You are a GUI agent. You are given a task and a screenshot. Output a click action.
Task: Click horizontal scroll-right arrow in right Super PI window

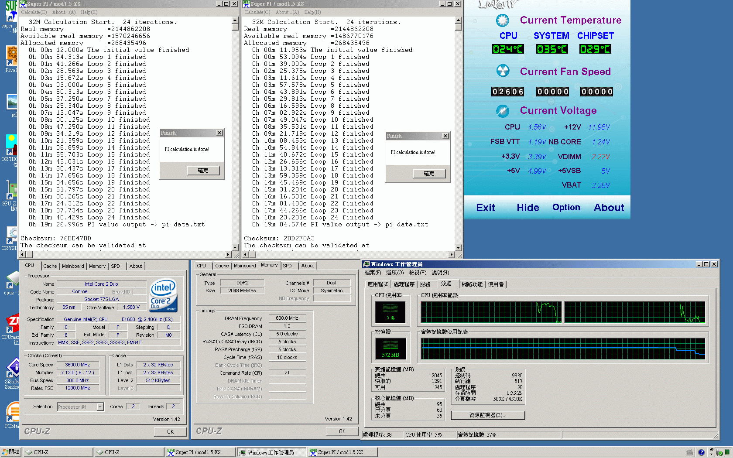[x=452, y=254]
